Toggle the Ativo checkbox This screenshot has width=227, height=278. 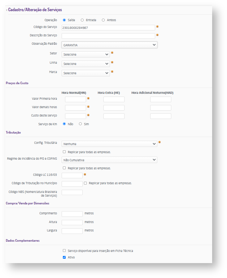pos(64,257)
